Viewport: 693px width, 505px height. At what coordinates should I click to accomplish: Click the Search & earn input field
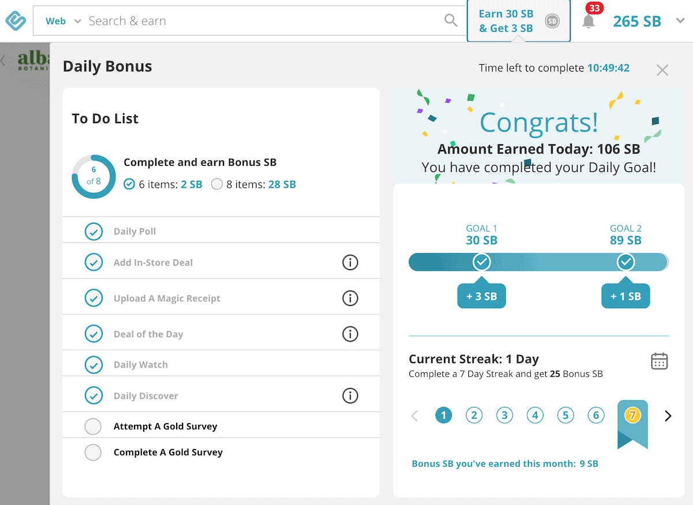(x=231, y=20)
